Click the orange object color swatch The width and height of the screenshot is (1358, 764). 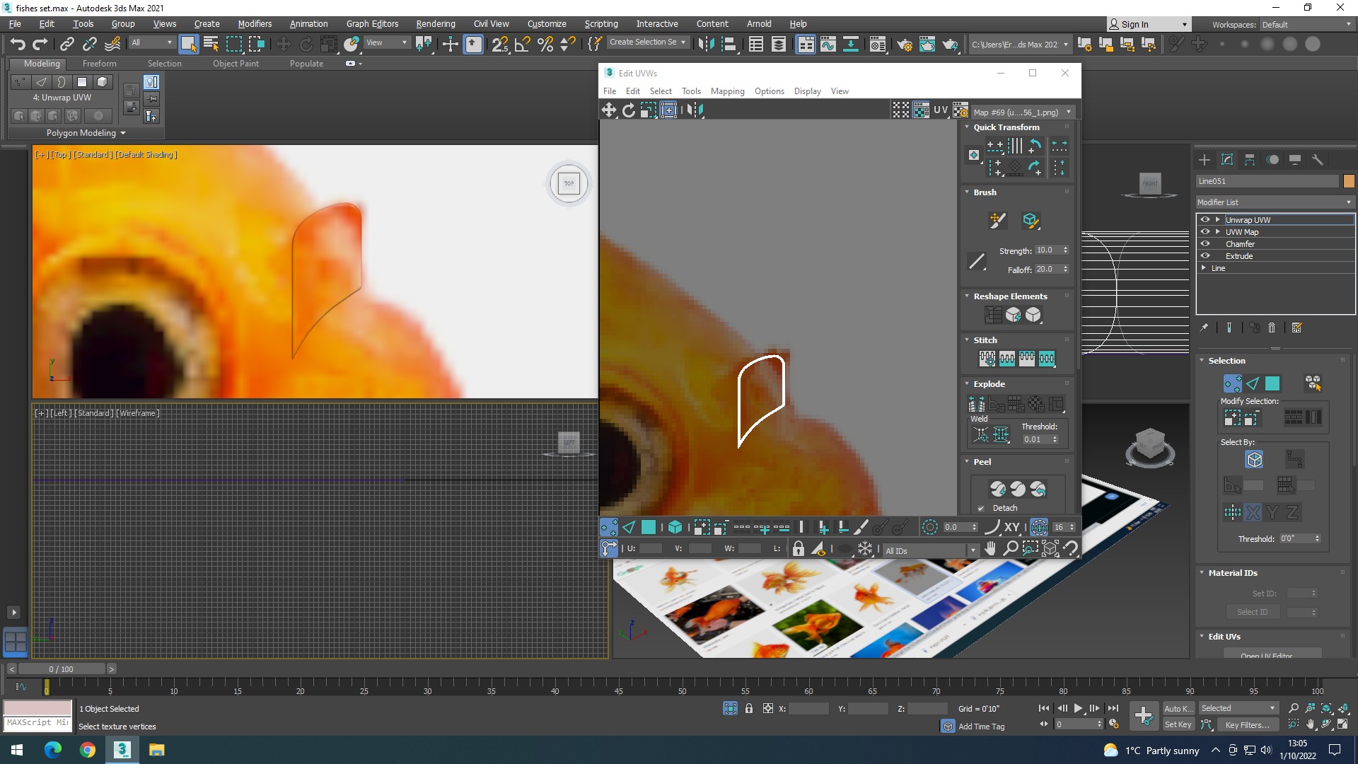coord(1349,181)
